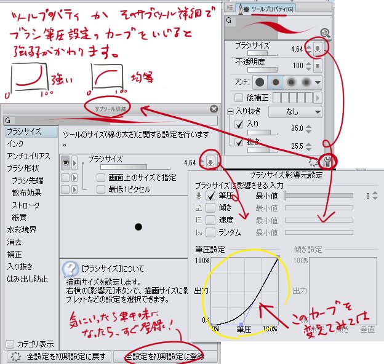Click the help question mark icon
This screenshot has height=364, width=384.
pyautogui.click(x=71, y=269)
